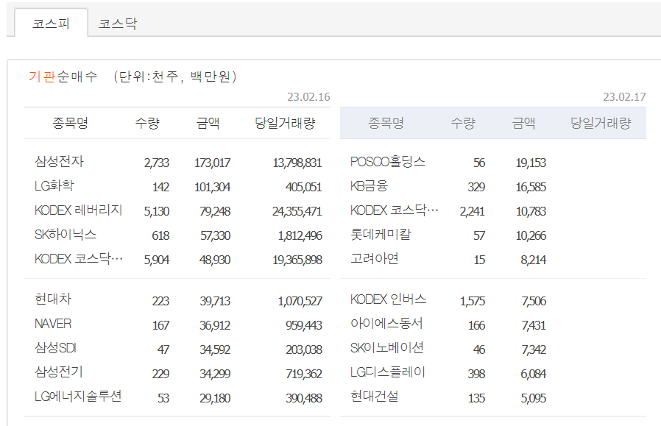Open the 현대건설 stock link

coord(375,397)
